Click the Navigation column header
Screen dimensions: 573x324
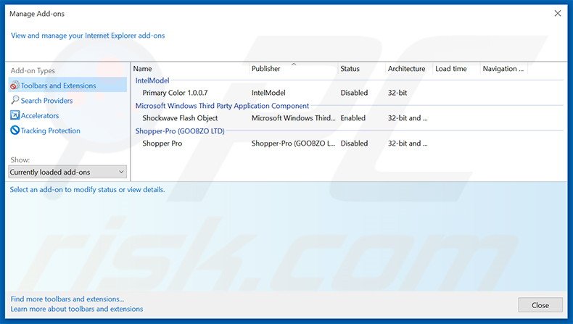pos(503,69)
